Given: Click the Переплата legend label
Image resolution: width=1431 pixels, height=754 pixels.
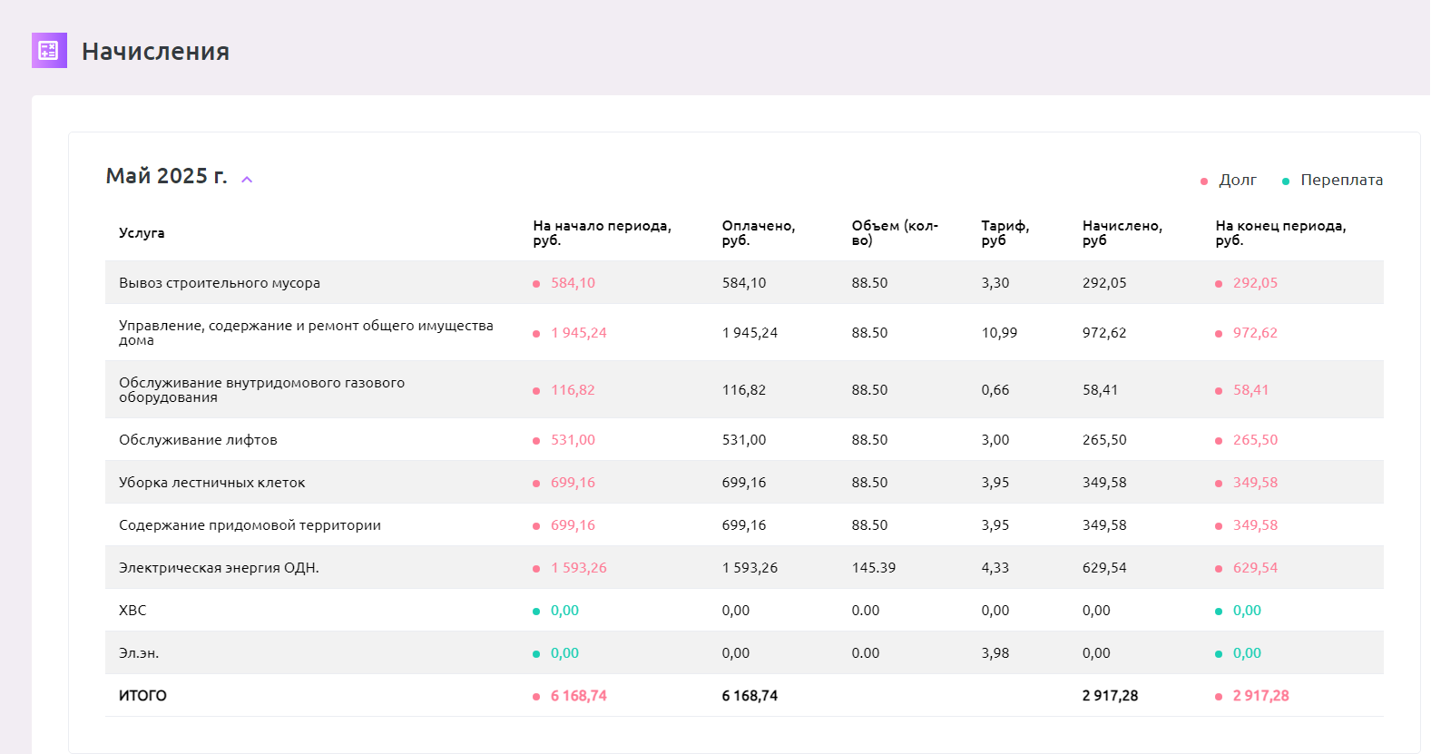Looking at the screenshot, I should tap(1341, 180).
